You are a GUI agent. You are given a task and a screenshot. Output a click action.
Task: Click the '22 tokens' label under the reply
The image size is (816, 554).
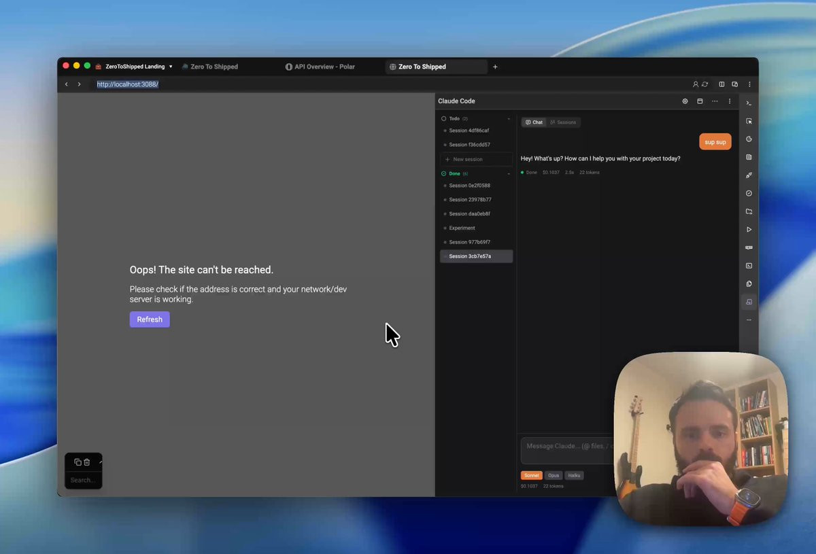click(590, 173)
